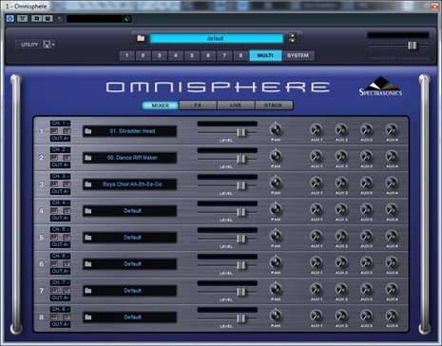Open the System page
Image resolution: width=442 pixels, height=346 pixels.
pyautogui.click(x=298, y=55)
